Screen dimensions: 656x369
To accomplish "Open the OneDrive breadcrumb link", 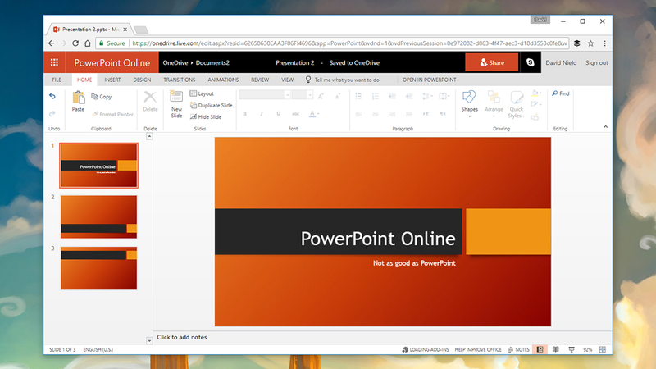I will [x=175, y=63].
